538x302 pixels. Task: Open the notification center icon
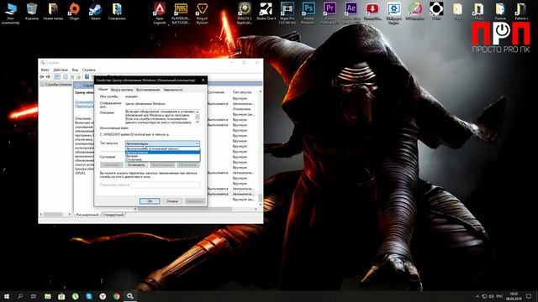[529, 296]
